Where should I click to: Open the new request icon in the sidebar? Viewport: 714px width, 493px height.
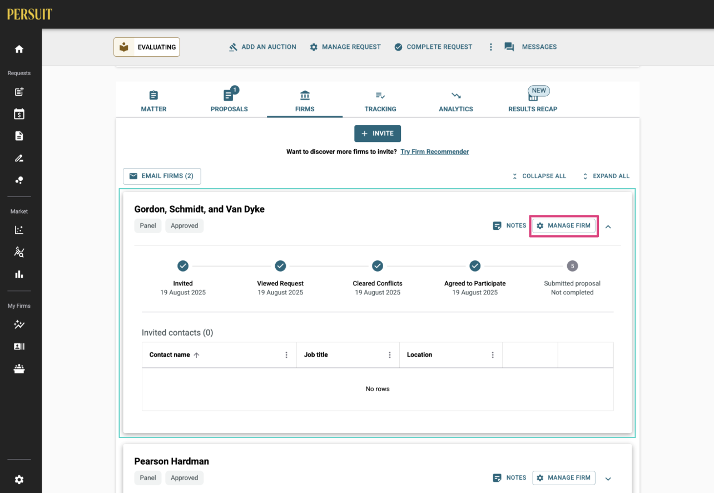tap(19, 92)
